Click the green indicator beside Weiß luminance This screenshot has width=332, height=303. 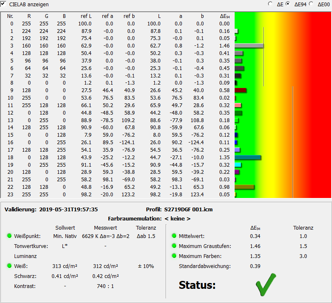coord(9,265)
